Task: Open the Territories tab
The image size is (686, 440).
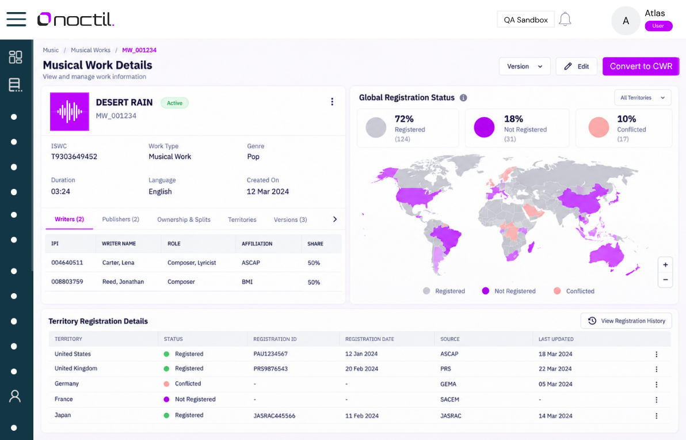Action: pyautogui.click(x=242, y=220)
